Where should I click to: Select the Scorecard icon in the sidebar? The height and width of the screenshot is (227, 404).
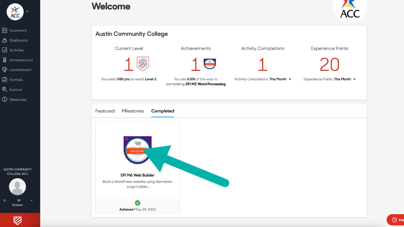coord(5,30)
